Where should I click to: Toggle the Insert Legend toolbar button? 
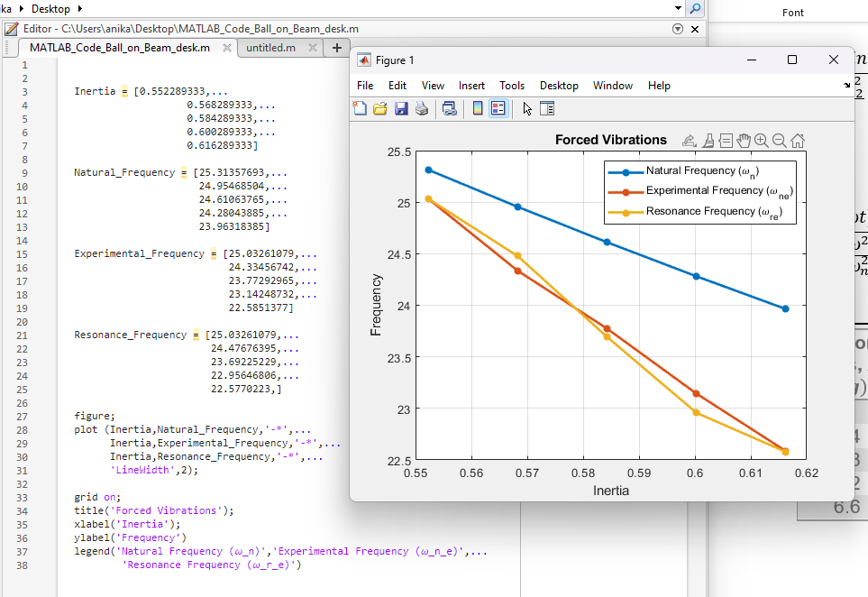(x=498, y=108)
